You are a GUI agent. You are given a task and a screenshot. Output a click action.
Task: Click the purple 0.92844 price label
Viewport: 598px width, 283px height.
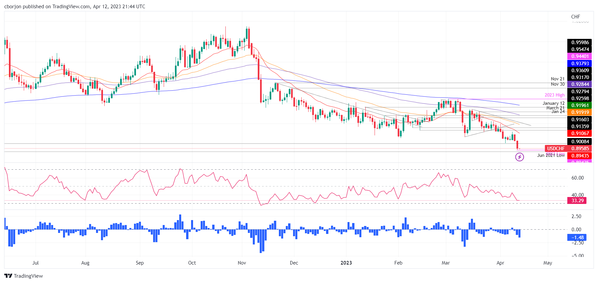click(x=580, y=84)
